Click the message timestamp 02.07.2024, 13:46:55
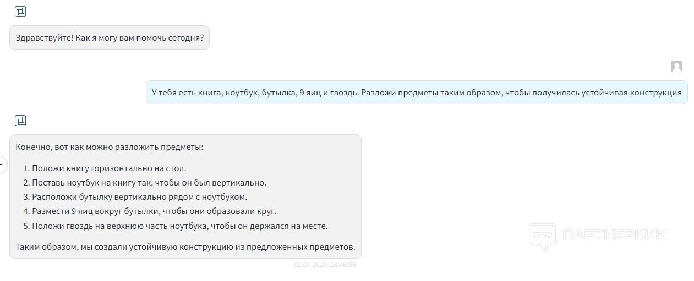Image resolution: width=694 pixels, height=281 pixels. (x=325, y=265)
